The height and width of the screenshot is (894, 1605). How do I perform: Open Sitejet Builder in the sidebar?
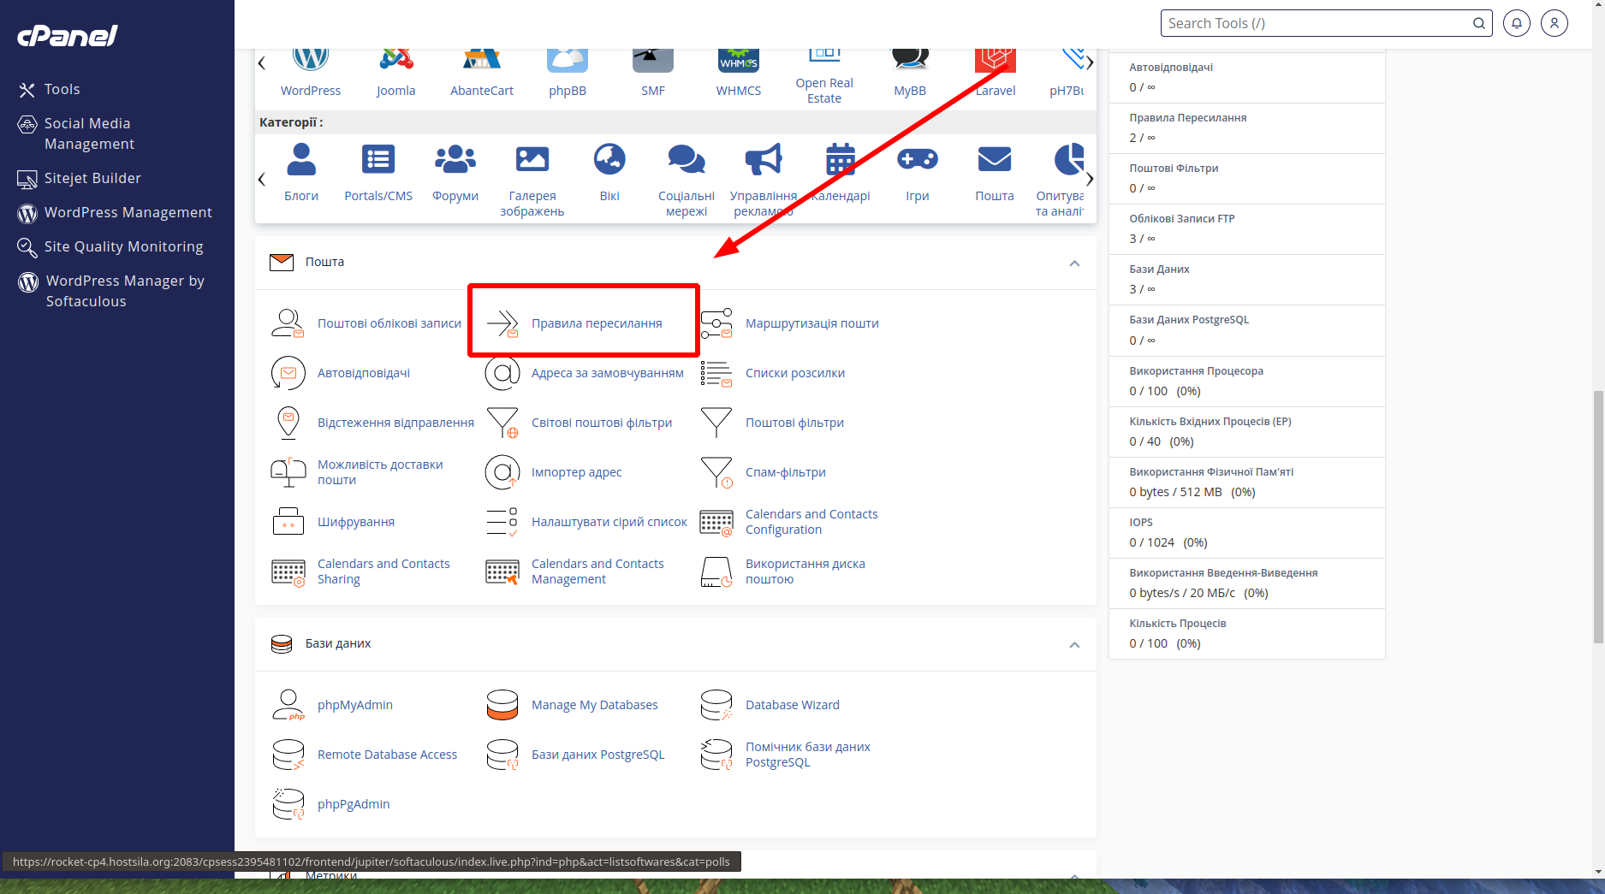(92, 178)
